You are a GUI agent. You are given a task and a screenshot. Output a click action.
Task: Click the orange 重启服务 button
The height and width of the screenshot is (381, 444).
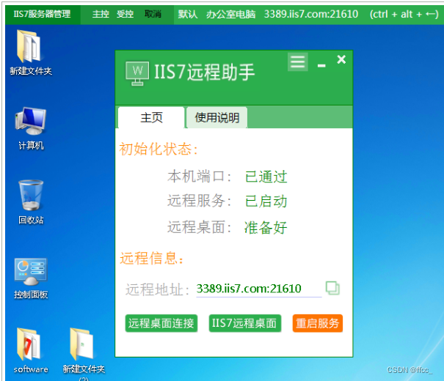click(318, 323)
